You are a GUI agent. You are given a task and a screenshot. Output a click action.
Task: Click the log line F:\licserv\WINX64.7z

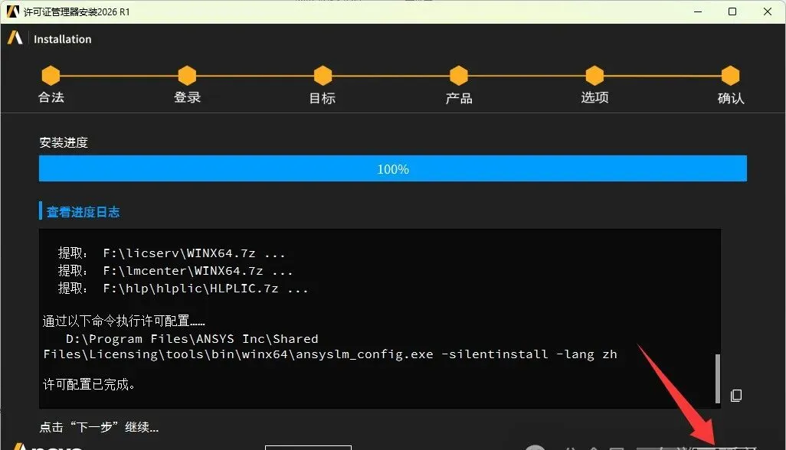point(172,253)
